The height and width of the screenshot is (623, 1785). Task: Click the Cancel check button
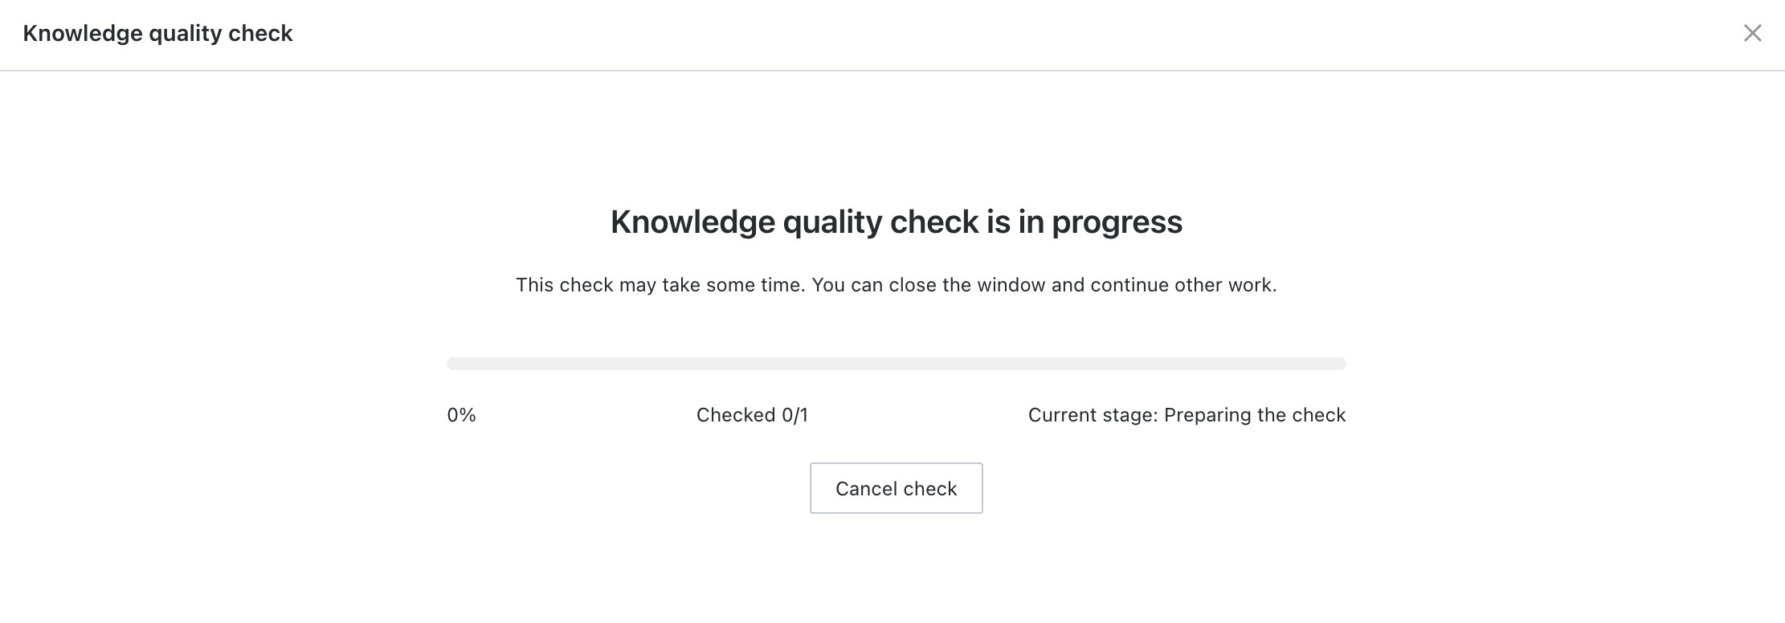coord(896,488)
